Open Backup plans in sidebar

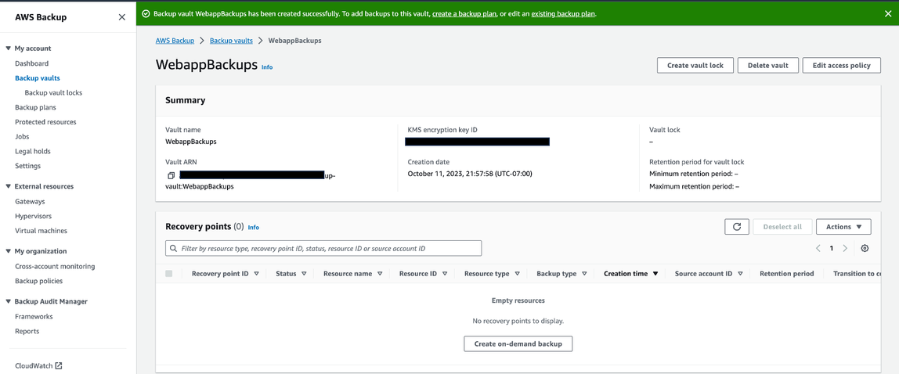click(x=35, y=107)
